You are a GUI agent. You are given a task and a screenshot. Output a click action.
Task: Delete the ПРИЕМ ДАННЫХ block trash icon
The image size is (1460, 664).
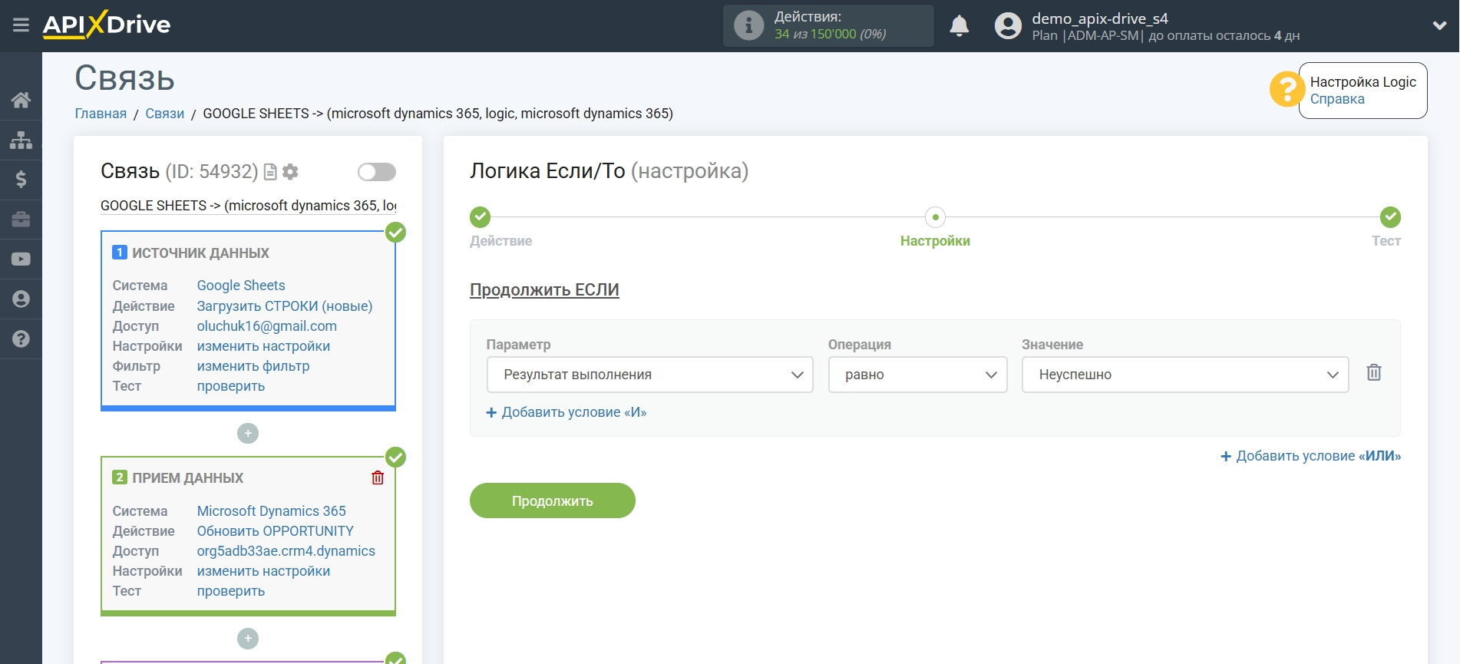pyautogui.click(x=378, y=477)
